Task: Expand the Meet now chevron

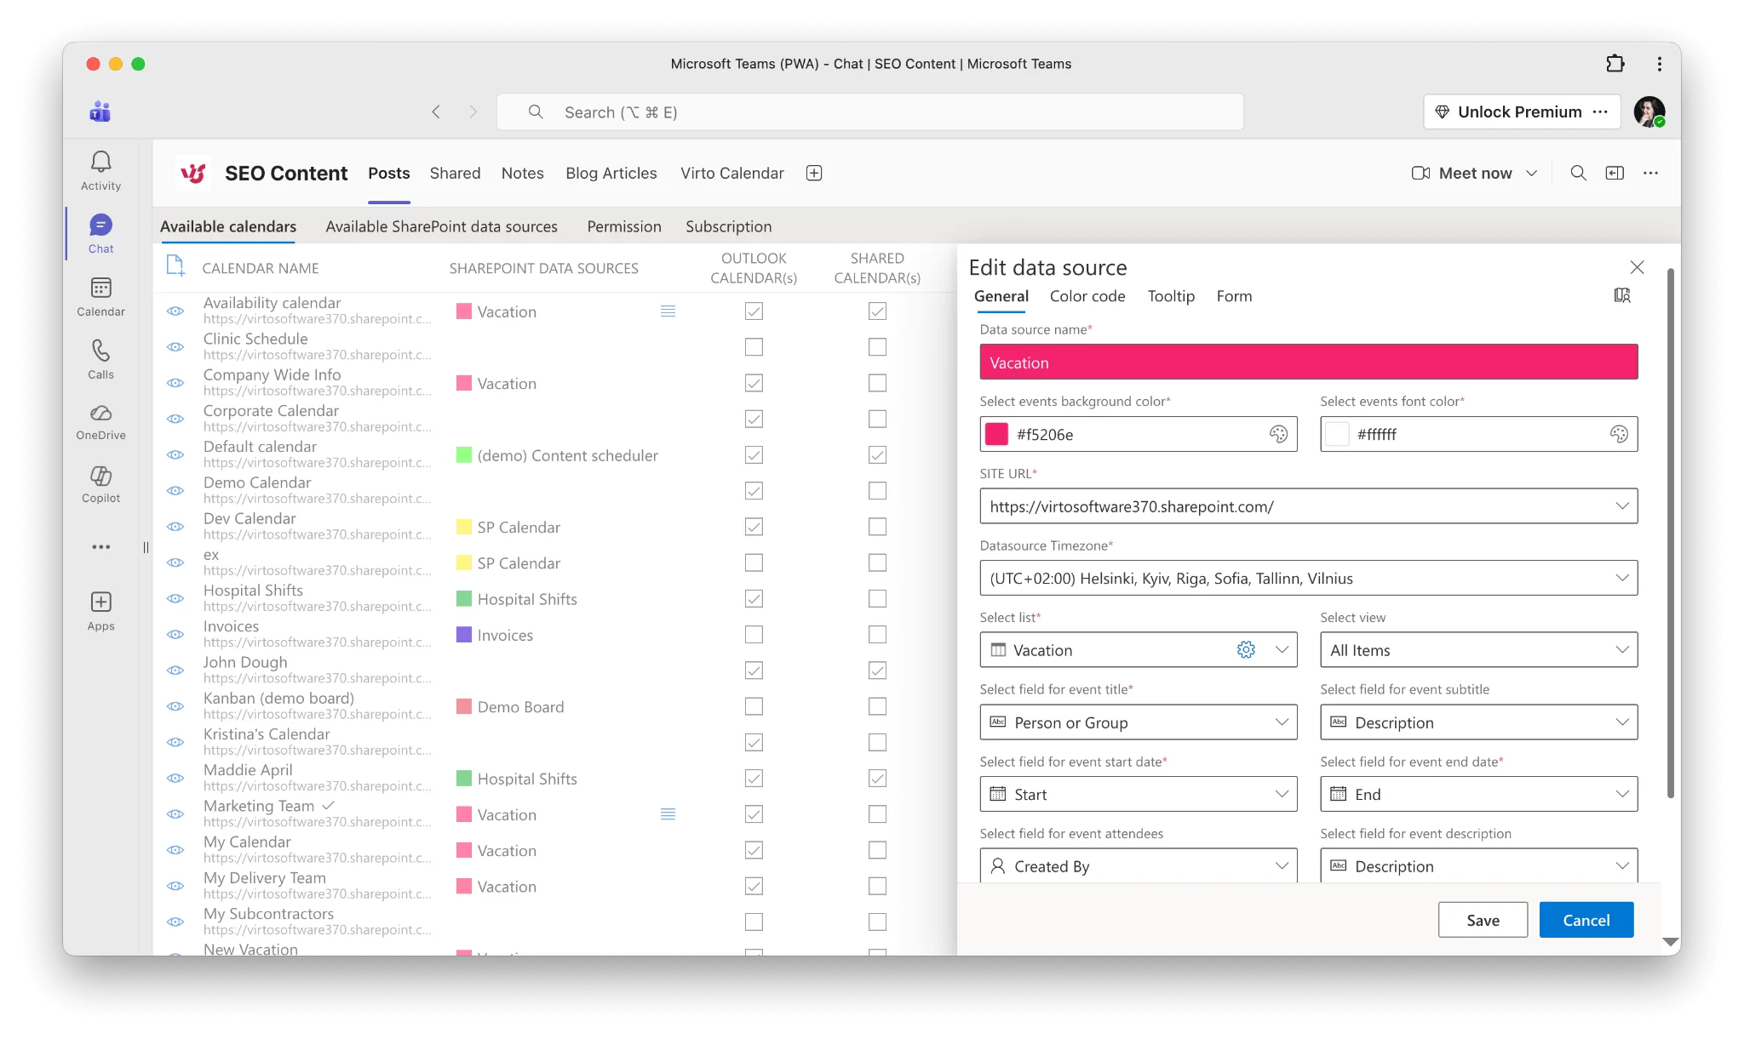Action: point(1532,173)
